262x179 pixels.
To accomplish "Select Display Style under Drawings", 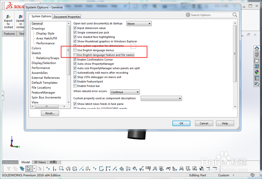I will tap(45, 33).
